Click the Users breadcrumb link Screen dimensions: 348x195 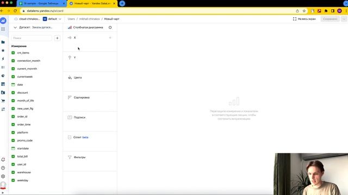tap(71, 19)
